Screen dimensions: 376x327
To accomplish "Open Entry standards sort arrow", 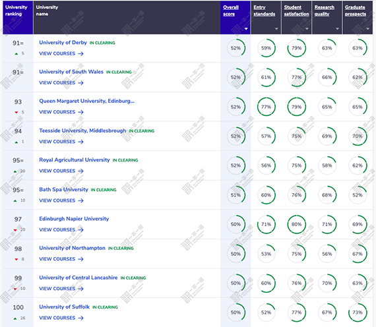I will (276, 29).
